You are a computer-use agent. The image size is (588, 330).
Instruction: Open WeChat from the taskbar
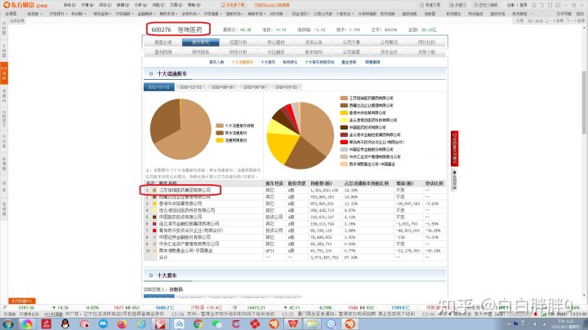coord(217,324)
